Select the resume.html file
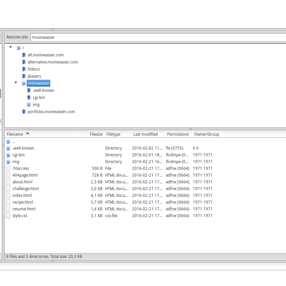The width and height of the screenshot is (286, 286). 24,209
